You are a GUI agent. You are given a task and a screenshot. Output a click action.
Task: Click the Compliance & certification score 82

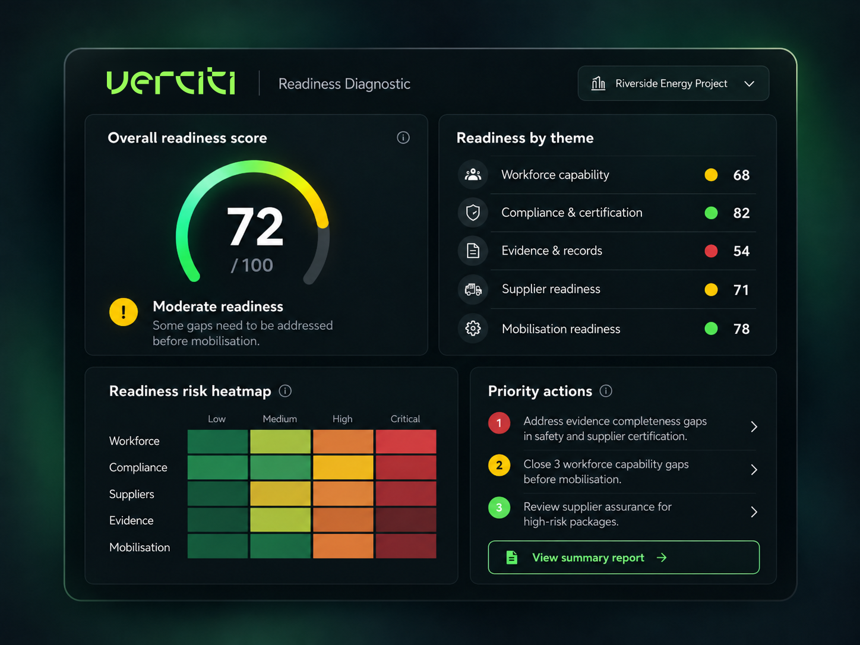click(741, 213)
